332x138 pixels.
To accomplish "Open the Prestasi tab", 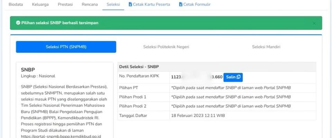I will [x=65, y=4].
